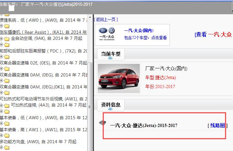
Task: Expand the 前部和后部驻车距离报警 (PDC) node
Action: [x=1, y=44]
